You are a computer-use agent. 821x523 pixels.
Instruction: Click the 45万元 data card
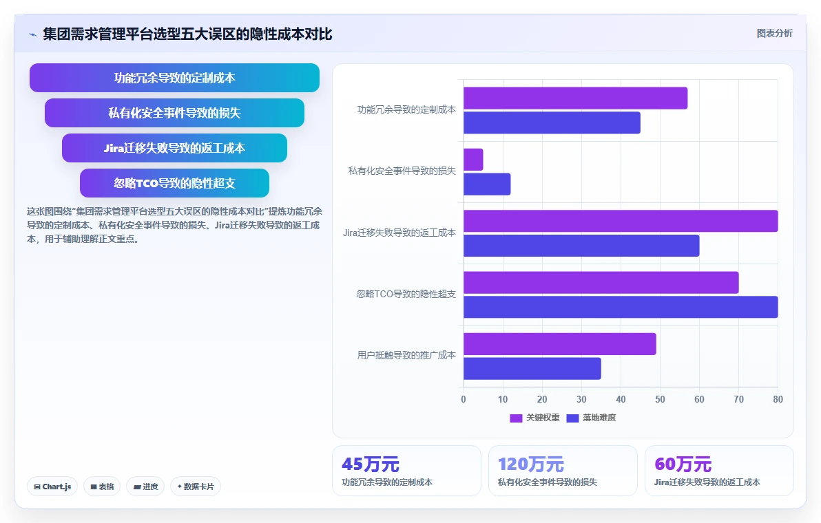(407, 471)
